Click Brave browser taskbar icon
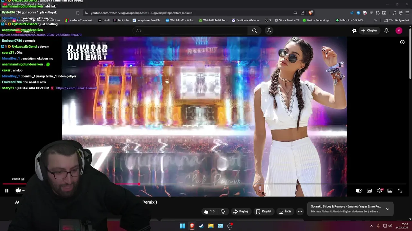 192,226
